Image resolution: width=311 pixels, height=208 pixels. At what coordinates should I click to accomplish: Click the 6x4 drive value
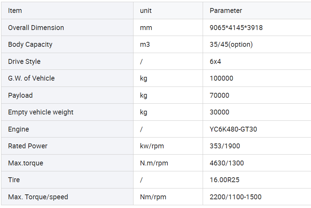point(215,61)
